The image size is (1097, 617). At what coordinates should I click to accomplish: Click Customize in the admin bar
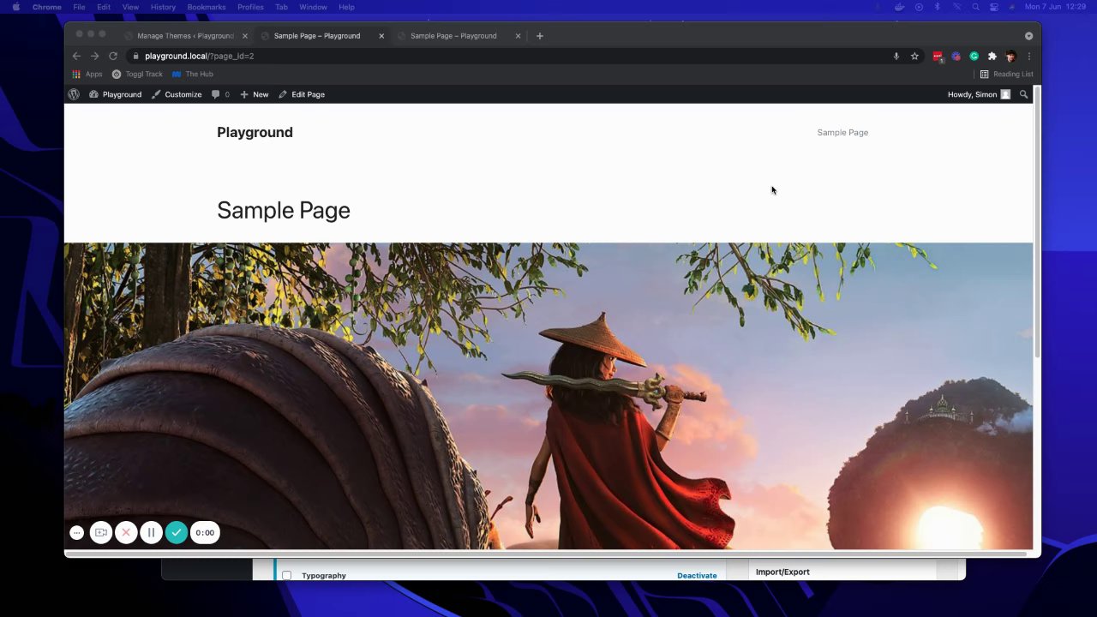point(177,94)
